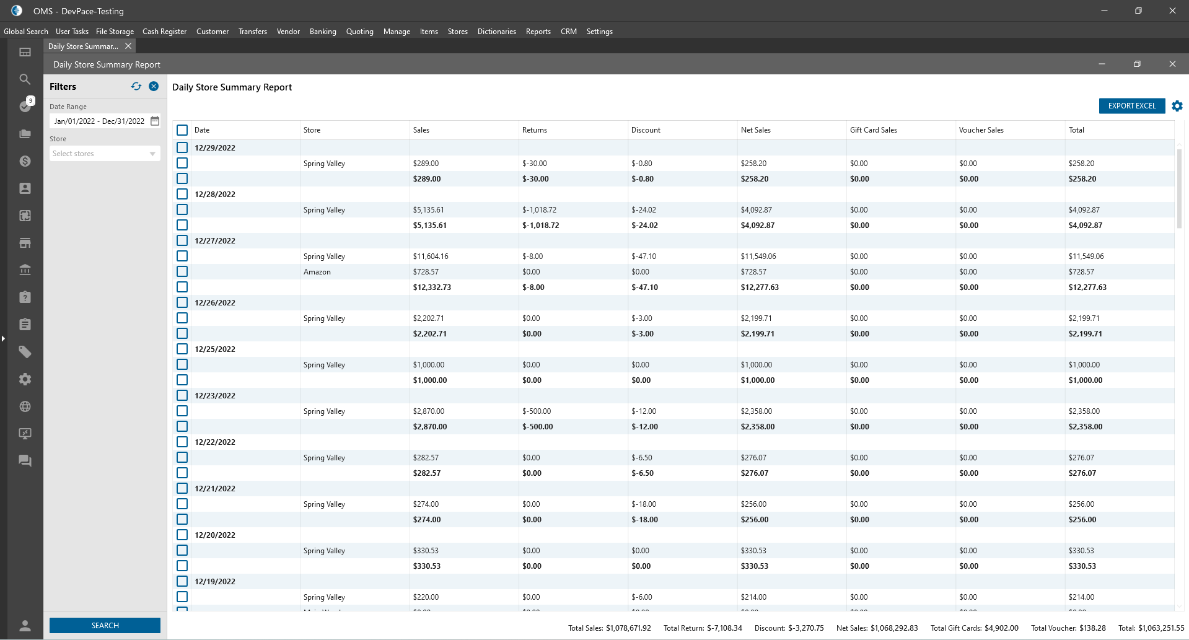This screenshot has width=1189, height=640.
Task: Close the Daily Store Summary tab
Action: [x=128, y=46]
